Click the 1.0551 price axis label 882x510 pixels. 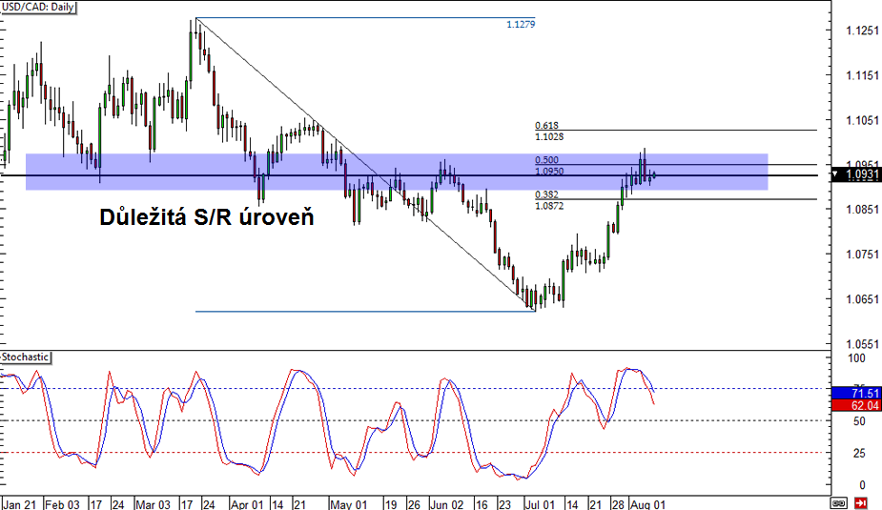point(862,344)
